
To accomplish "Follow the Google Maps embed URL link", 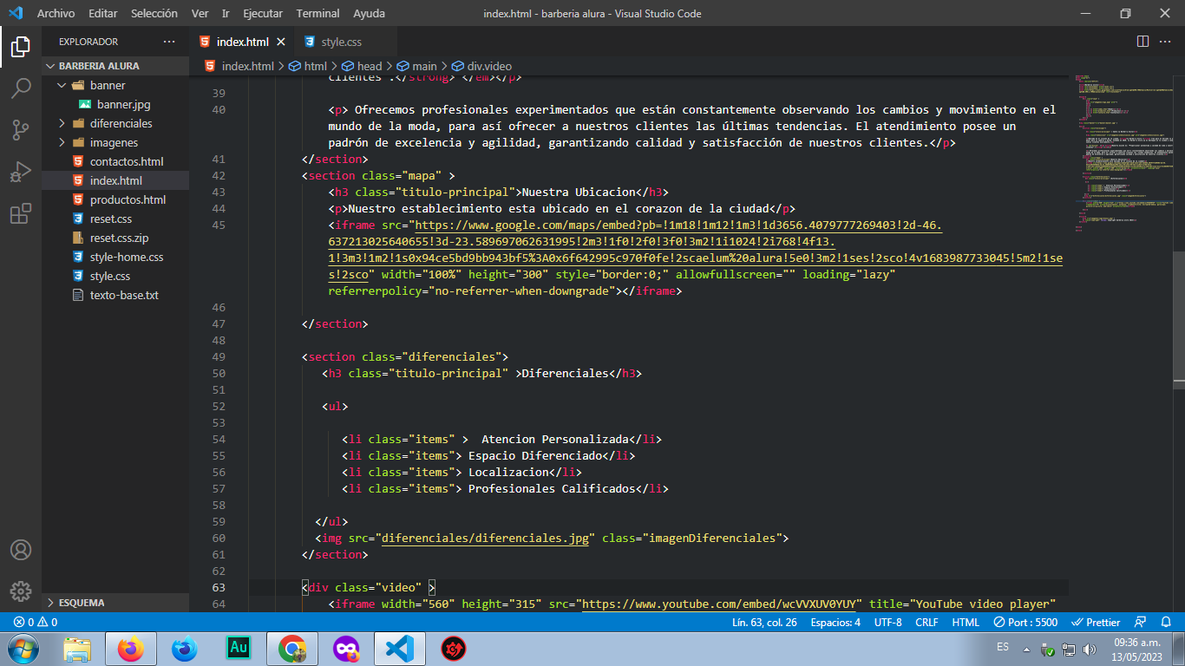I will coord(696,250).
